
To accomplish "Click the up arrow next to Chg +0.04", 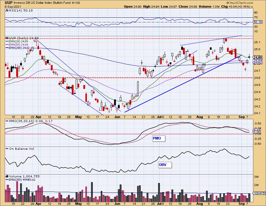I will pyautogui.click(x=252, y=7).
